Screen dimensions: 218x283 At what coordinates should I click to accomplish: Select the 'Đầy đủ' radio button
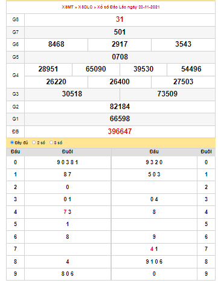(12, 142)
